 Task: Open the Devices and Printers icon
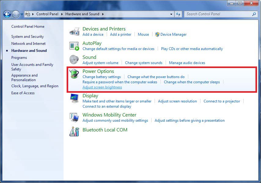pyautogui.click(x=74, y=31)
